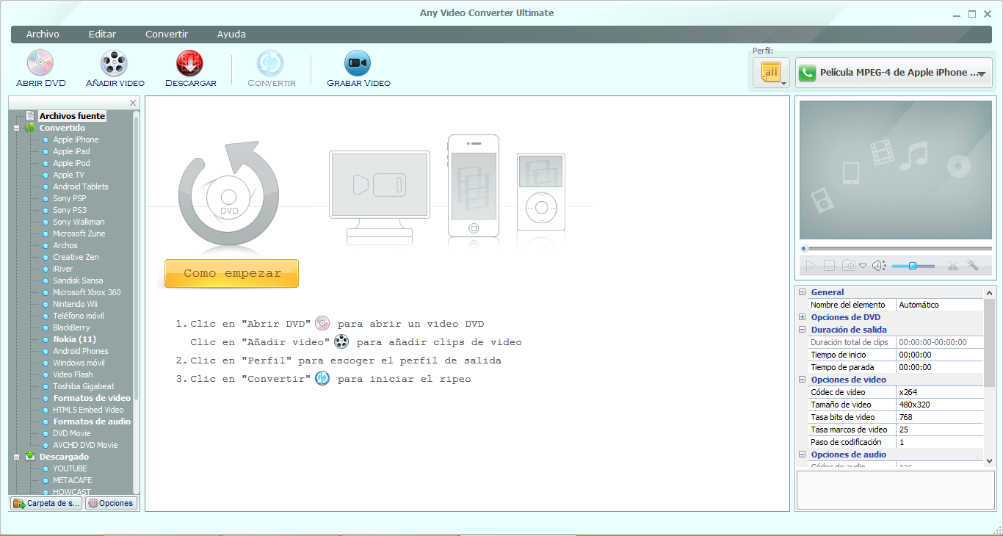Open the Opciones button
This screenshot has height=536, width=1003.
click(x=111, y=503)
